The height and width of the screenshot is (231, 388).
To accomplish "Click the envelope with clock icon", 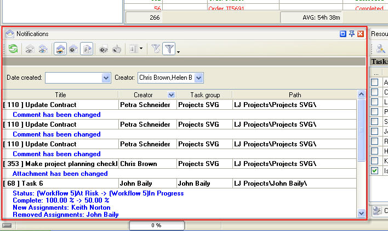I will 73,49.
